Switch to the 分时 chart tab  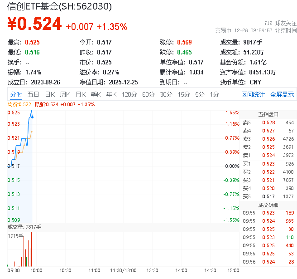click(x=16, y=94)
